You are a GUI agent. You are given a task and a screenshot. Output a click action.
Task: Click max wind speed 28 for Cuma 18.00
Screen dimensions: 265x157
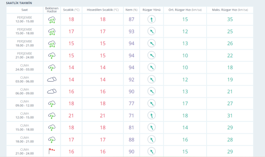click(230, 140)
